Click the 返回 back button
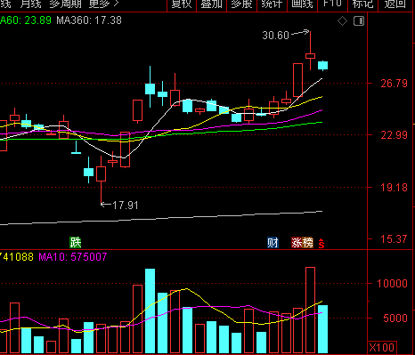The width and height of the screenshot is (415, 355). 395,4
